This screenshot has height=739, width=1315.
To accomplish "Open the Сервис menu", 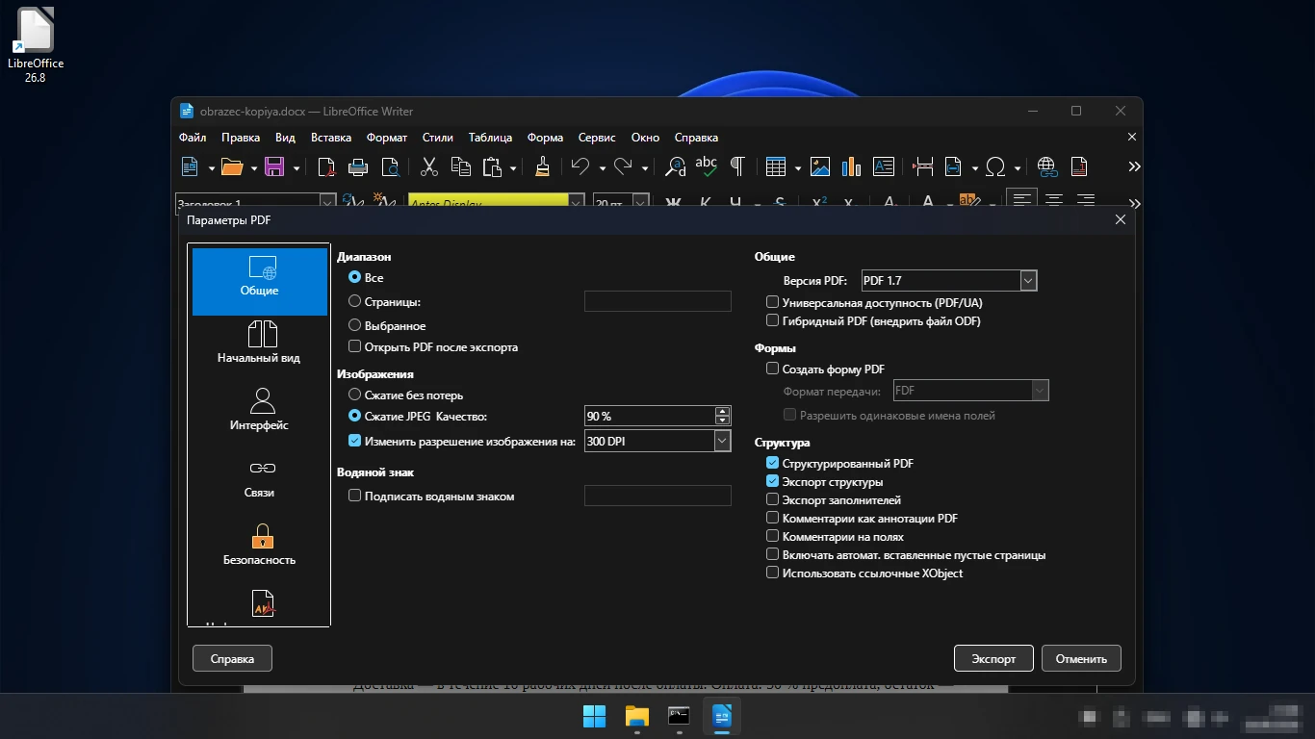I will 597,138.
